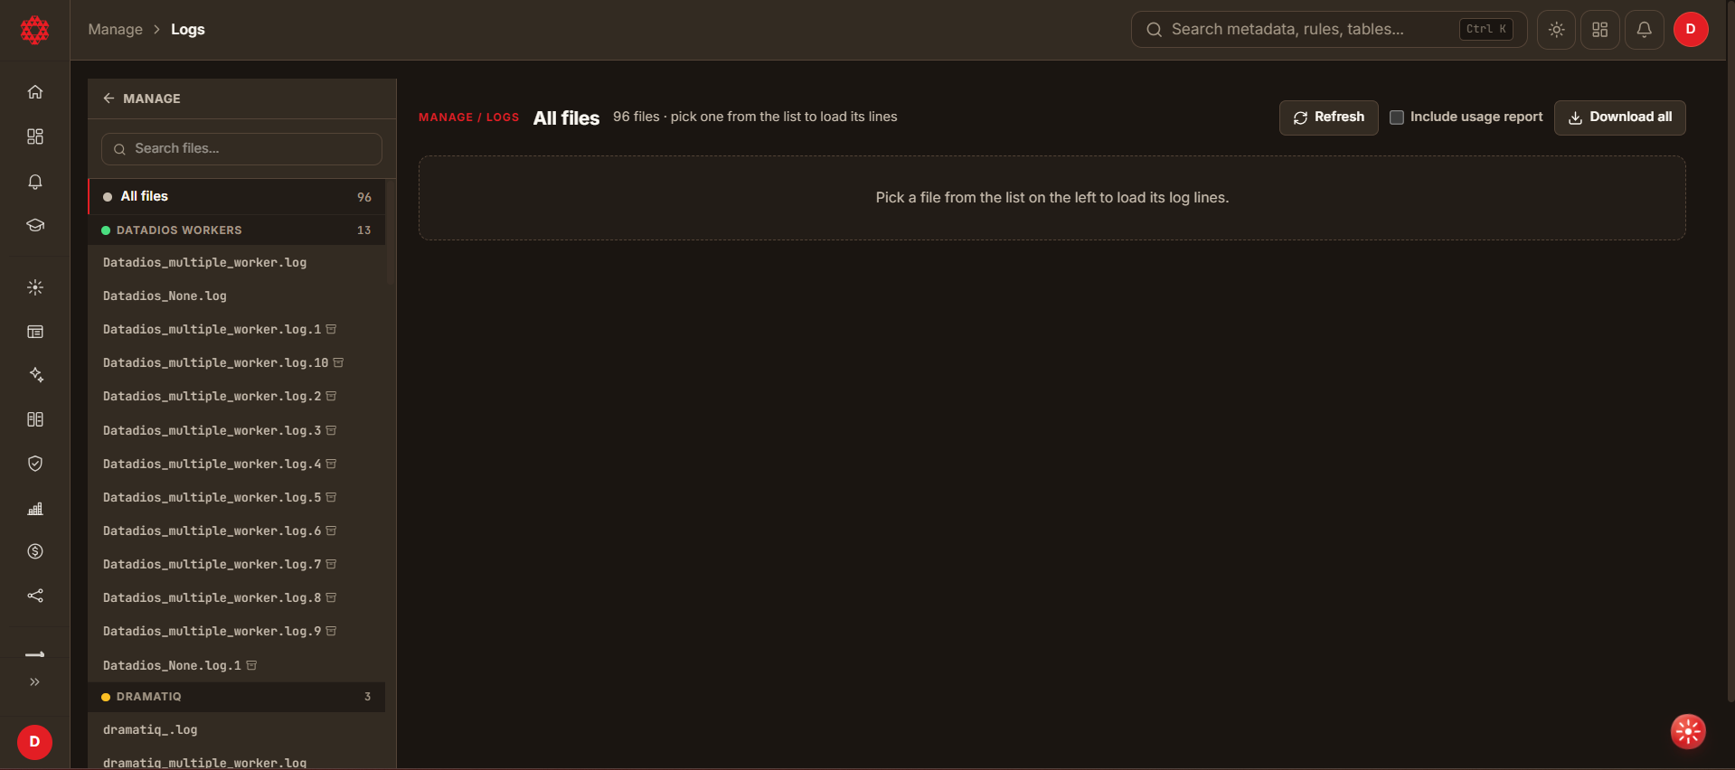Open the dollar sign cost icon
Image resolution: width=1735 pixels, height=770 pixels.
35,551
